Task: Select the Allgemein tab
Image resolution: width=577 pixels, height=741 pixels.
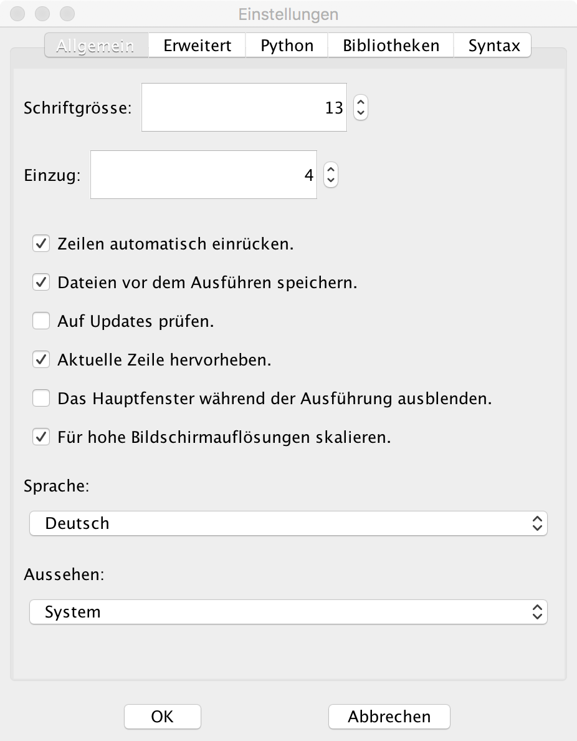Action: point(96,46)
